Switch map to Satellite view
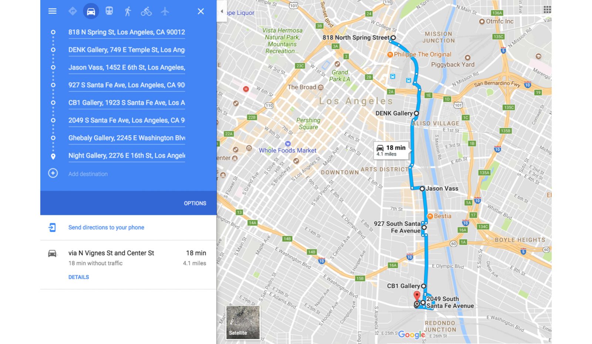Image resolution: width=592 pixels, height=344 pixels. point(243,322)
